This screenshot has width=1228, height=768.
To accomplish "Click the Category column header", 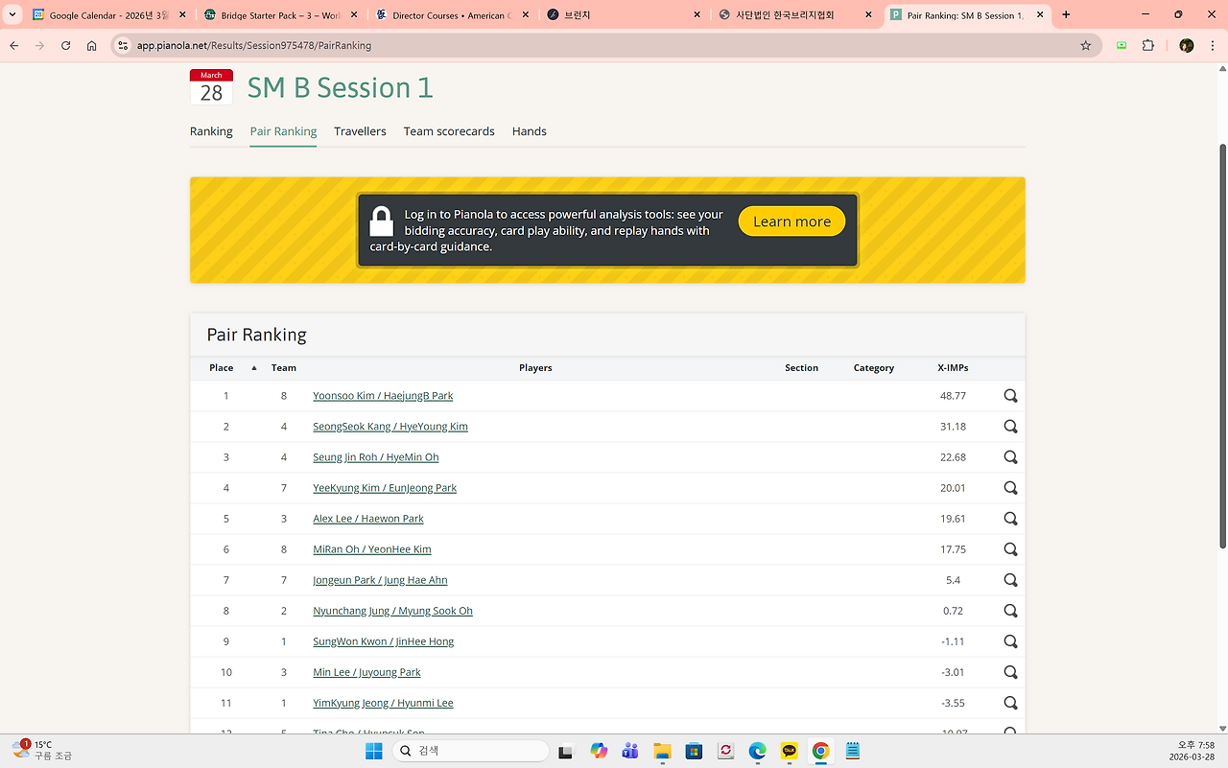I will pyautogui.click(x=874, y=368).
